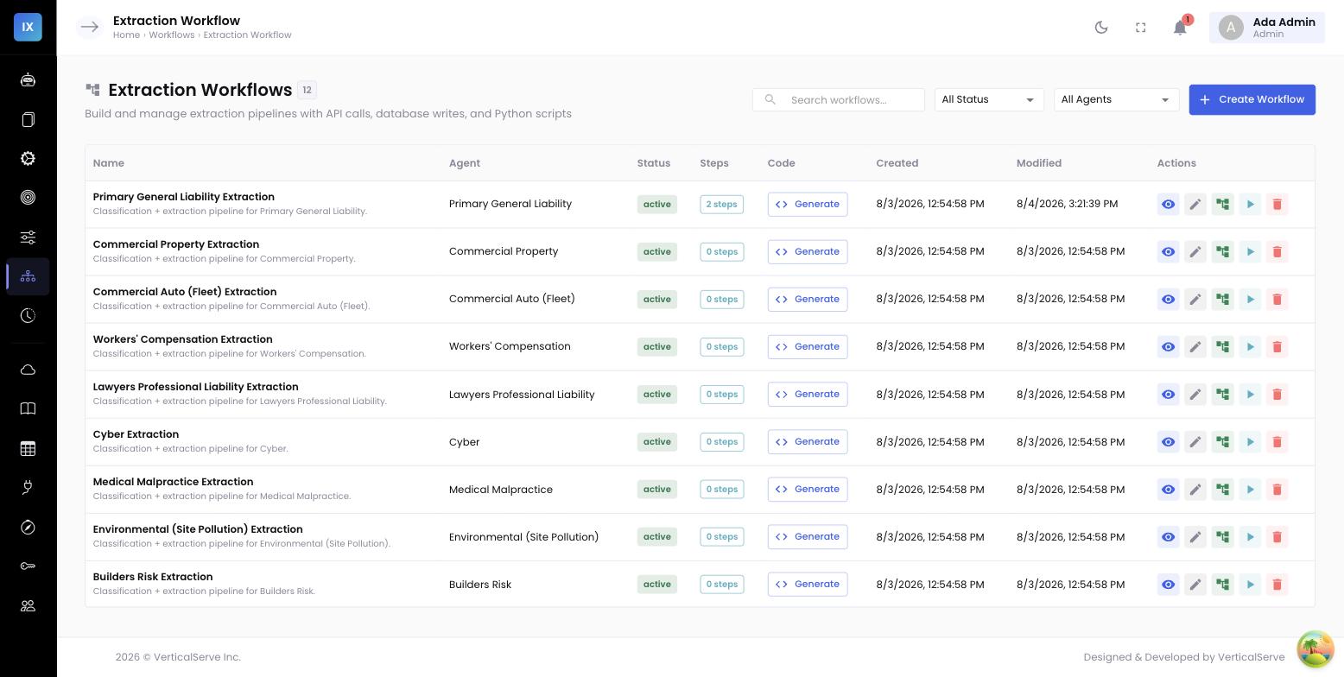Image resolution: width=1344 pixels, height=677 pixels.
Task: View Medical Malpractice Extraction eye icon
Action: [x=1168, y=490]
